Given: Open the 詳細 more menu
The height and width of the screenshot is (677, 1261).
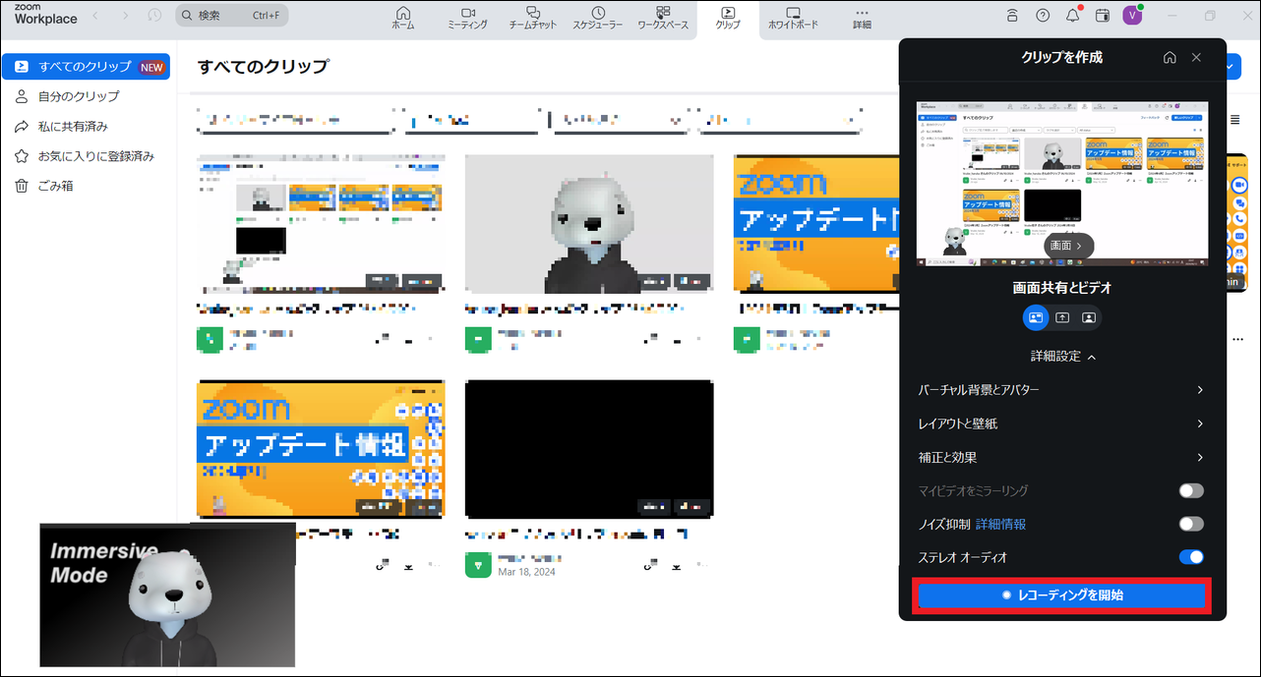Looking at the screenshot, I should pyautogui.click(x=862, y=18).
